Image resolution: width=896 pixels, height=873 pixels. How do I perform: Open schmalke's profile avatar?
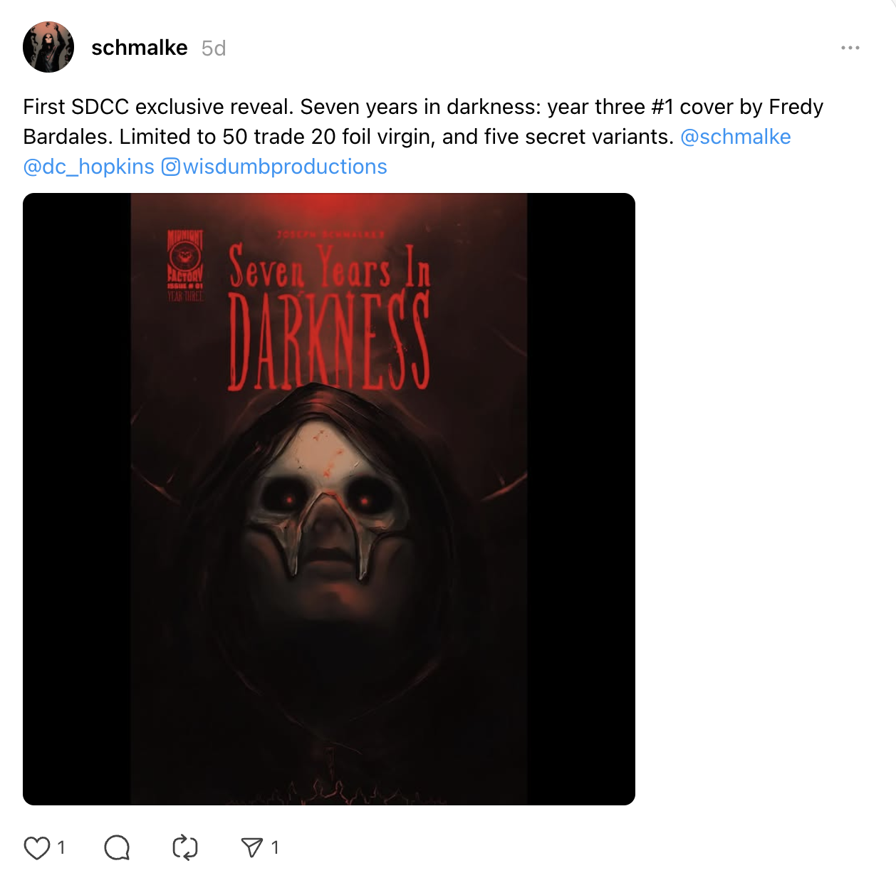click(48, 47)
